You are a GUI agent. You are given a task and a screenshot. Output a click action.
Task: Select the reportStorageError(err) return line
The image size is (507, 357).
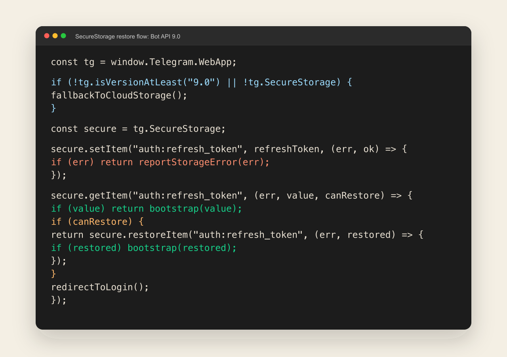pos(160,162)
